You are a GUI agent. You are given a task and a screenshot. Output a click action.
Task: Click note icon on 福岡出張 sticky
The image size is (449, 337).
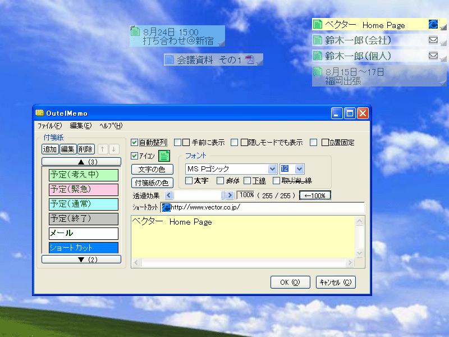pos(317,71)
